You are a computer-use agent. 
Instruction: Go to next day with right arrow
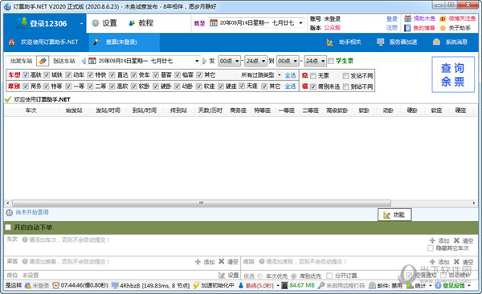click(x=204, y=61)
